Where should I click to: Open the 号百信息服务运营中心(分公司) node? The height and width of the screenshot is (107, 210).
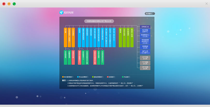[145, 42]
